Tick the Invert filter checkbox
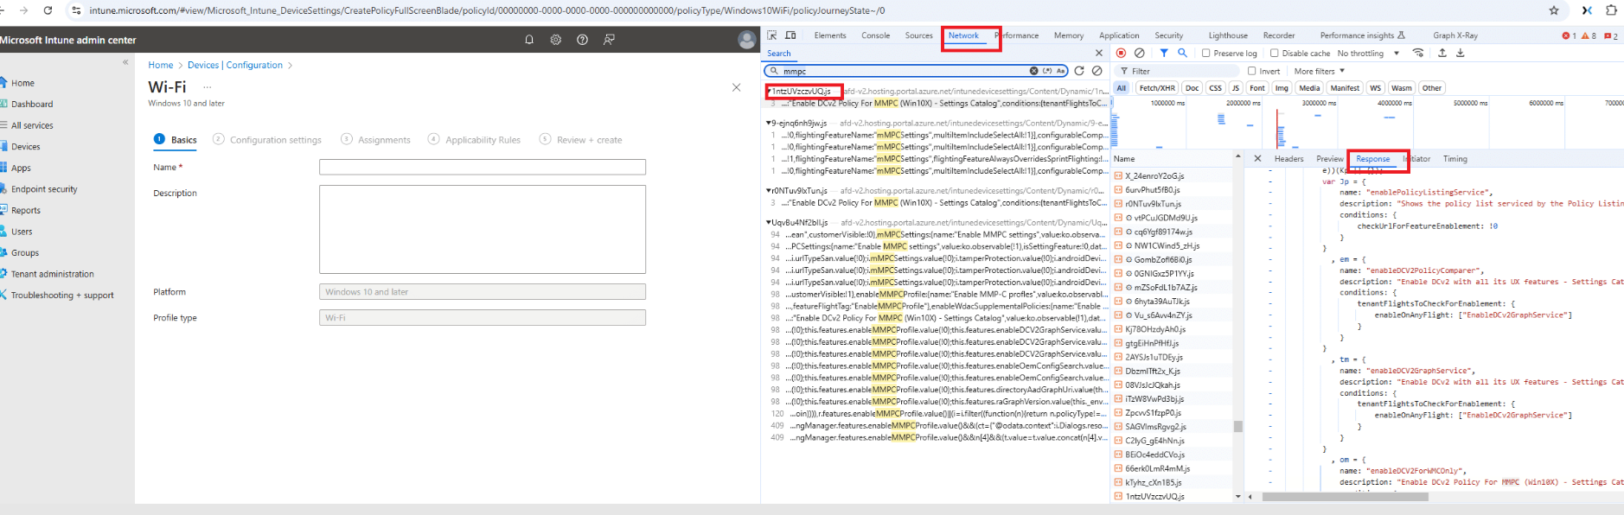The image size is (1624, 515). coord(1252,71)
